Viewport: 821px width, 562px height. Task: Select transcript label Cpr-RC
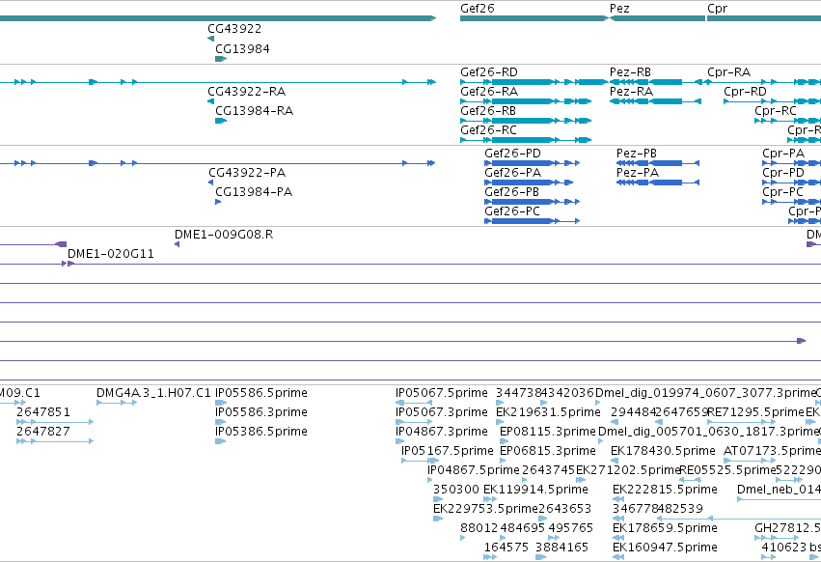776,111
